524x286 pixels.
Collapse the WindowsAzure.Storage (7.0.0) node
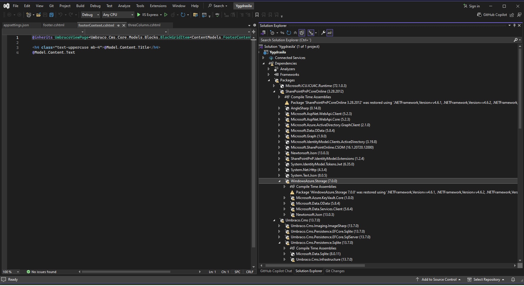coord(279,181)
